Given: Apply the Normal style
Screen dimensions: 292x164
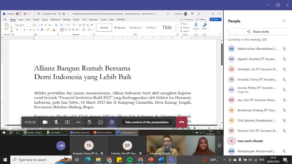Looking at the screenshot, I should pyautogui.click(x=104, y=28).
